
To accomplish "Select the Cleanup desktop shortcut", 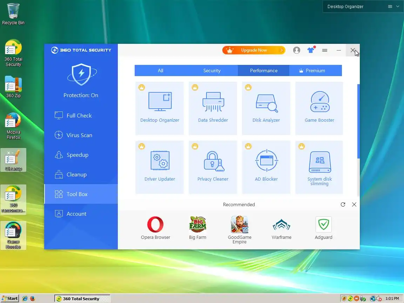I will click(13, 160).
